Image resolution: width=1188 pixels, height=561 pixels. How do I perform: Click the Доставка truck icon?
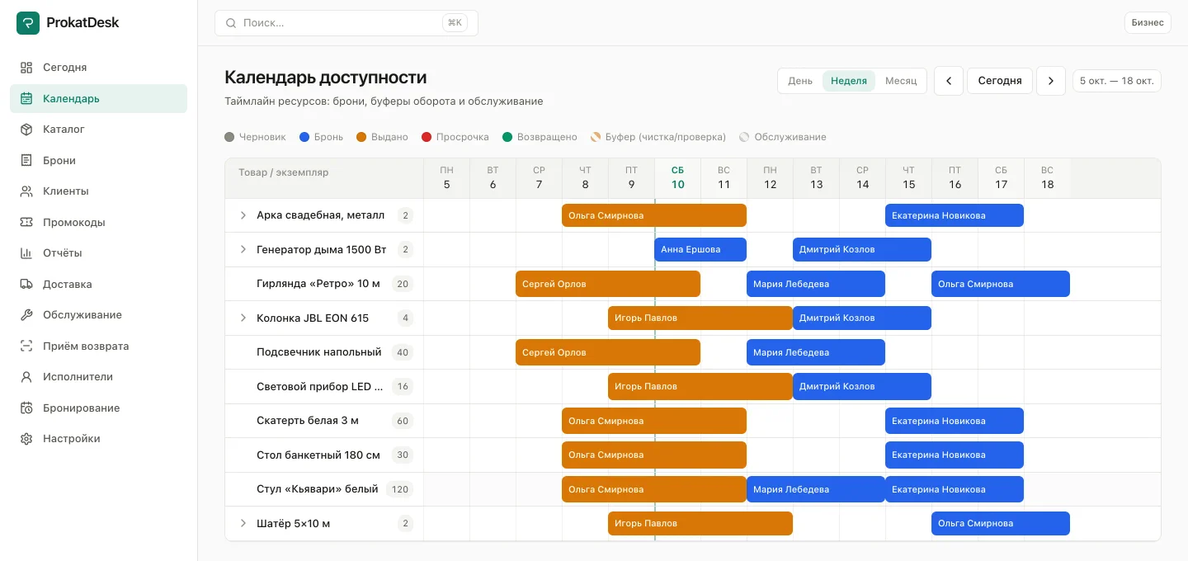click(26, 285)
